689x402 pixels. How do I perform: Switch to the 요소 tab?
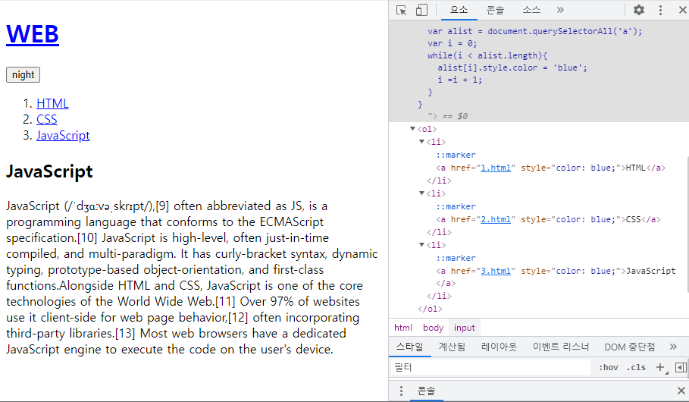click(x=459, y=10)
